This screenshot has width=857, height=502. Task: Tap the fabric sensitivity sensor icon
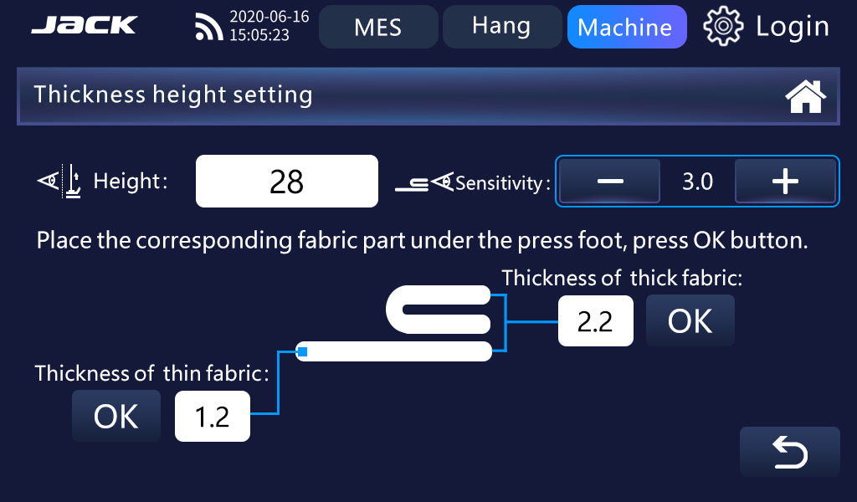[x=423, y=182]
